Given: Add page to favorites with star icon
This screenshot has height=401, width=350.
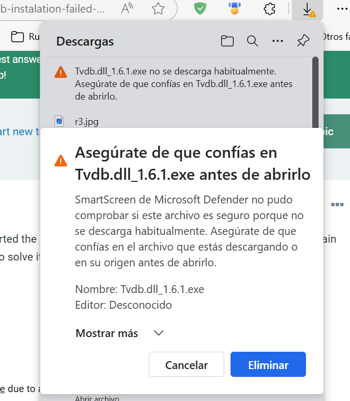Looking at the screenshot, I should 158,9.
